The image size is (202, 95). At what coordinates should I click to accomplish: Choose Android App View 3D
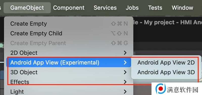(166, 72)
